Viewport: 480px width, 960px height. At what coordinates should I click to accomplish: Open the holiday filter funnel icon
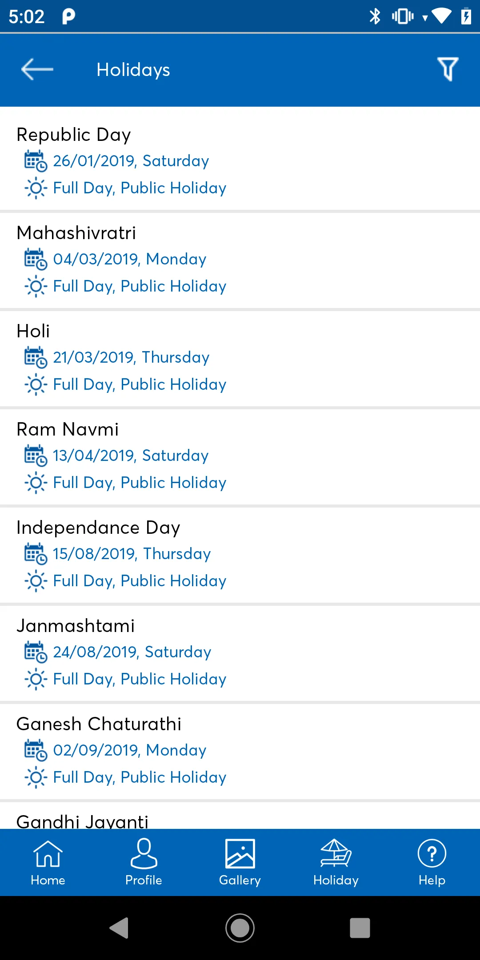pos(448,69)
